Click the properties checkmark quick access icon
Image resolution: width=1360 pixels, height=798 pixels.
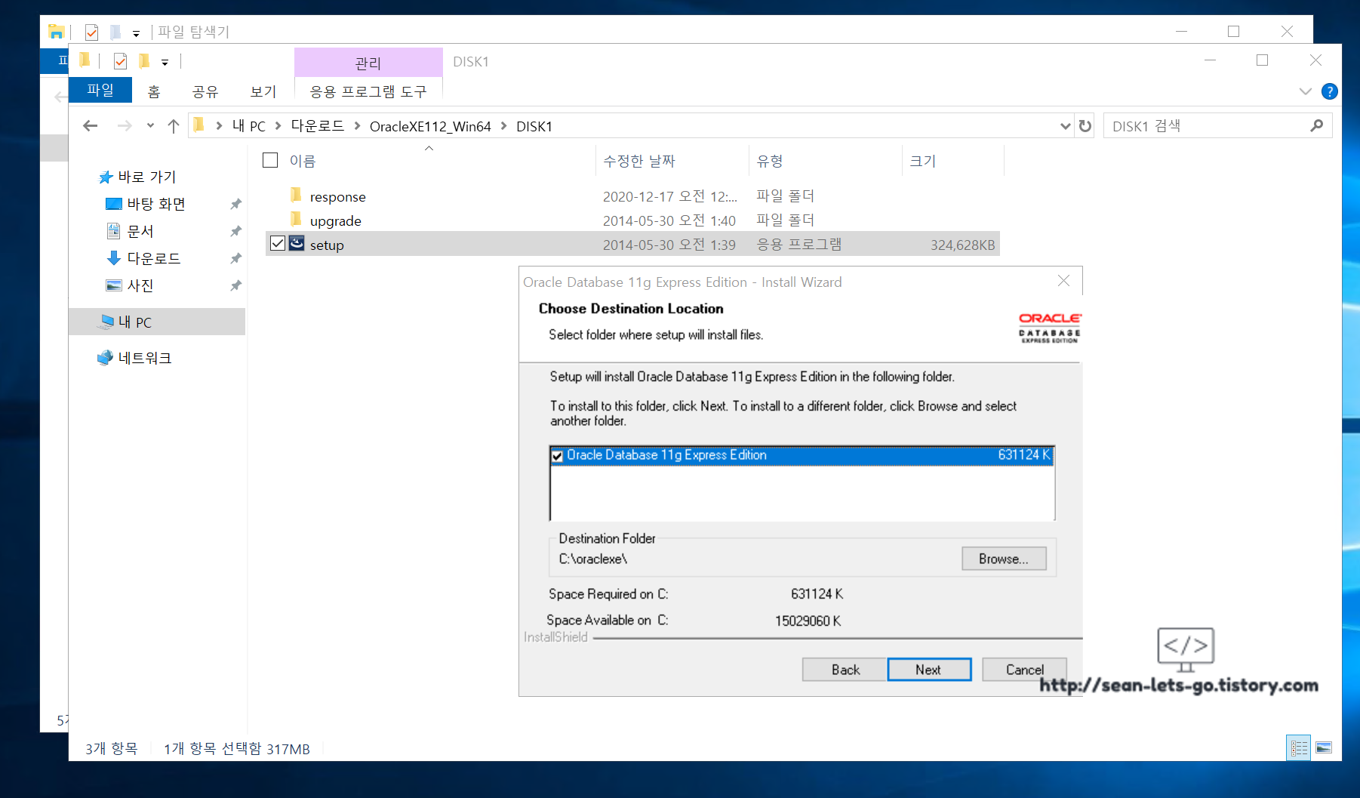[120, 61]
